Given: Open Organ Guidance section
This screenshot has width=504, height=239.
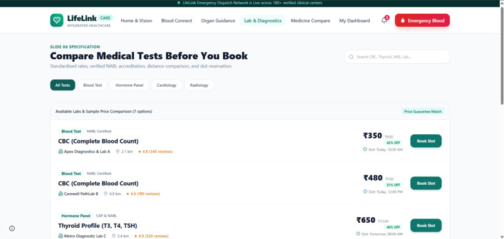Looking at the screenshot, I should tap(218, 21).
